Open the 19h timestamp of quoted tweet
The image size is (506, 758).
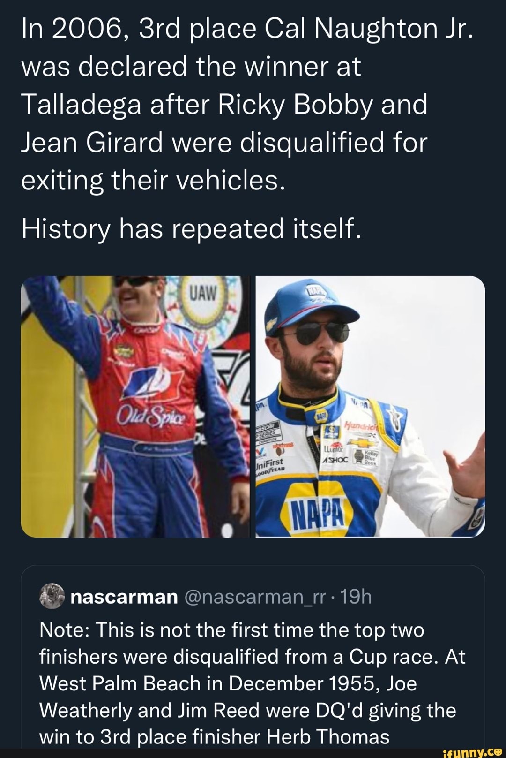[356, 597]
